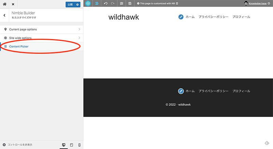The image size is (273, 149).
Task: Open the level tree list icon
Action: tap(97, 3)
